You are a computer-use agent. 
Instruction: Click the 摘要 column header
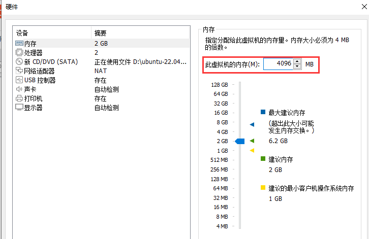click(x=140, y=33)
